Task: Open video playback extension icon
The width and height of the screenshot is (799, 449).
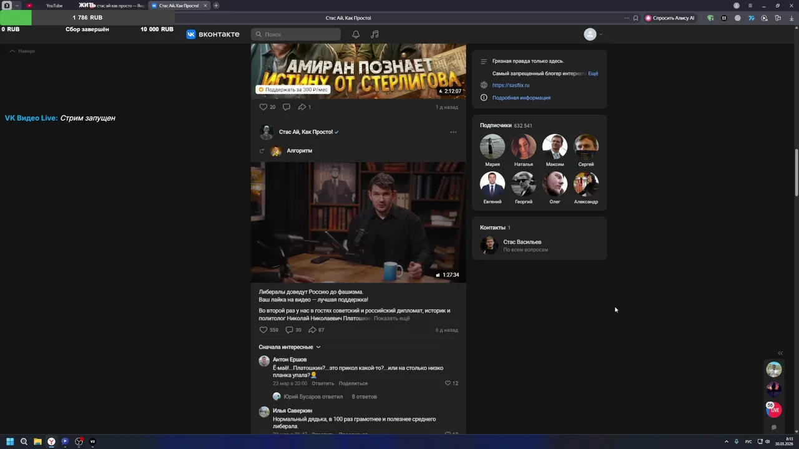Action: coord(765,18)
